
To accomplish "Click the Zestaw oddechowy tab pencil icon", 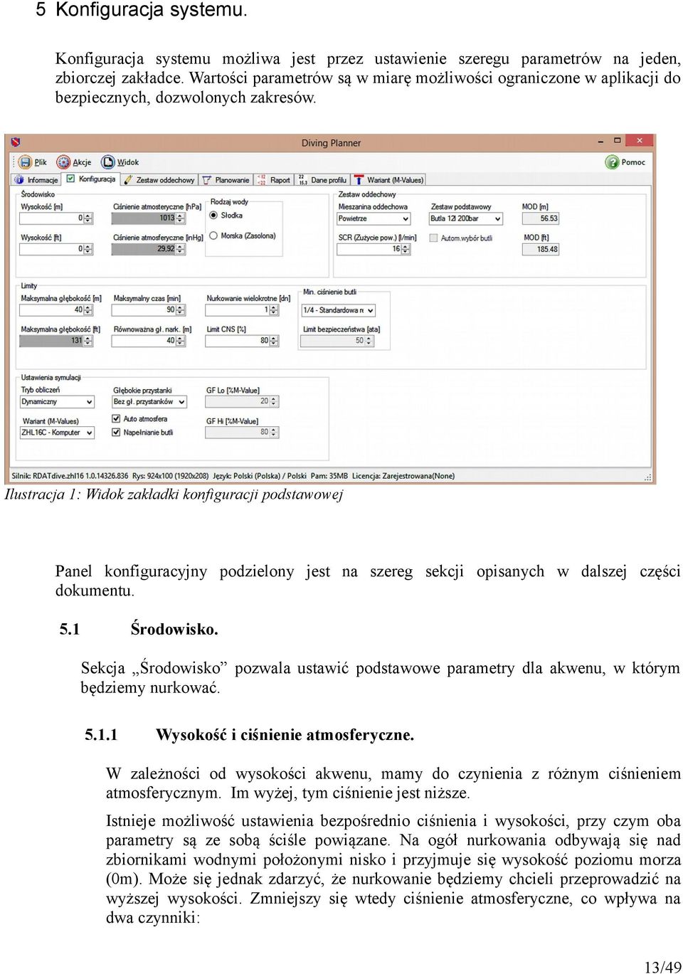I will click(129, 180).
